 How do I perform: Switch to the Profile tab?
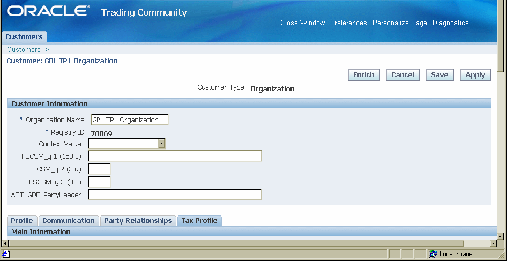[x=22, y=221]
